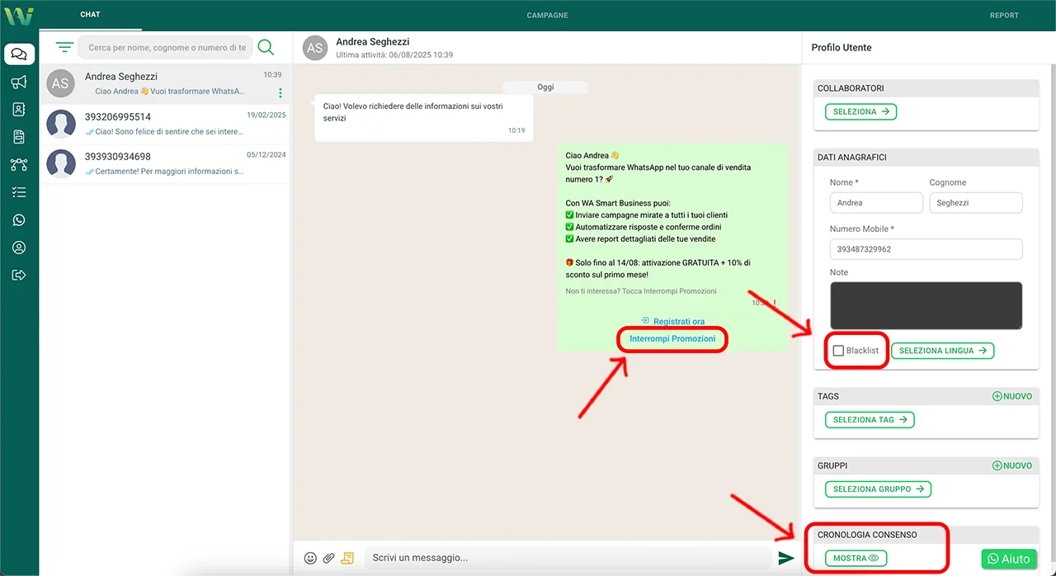Click the Profilo Utente heading
1056x576 pixels.
pos(841,48)
